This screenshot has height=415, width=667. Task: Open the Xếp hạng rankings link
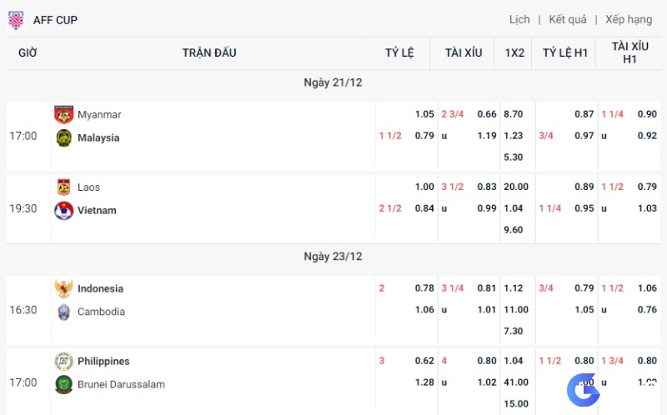[x=629, y=19]
